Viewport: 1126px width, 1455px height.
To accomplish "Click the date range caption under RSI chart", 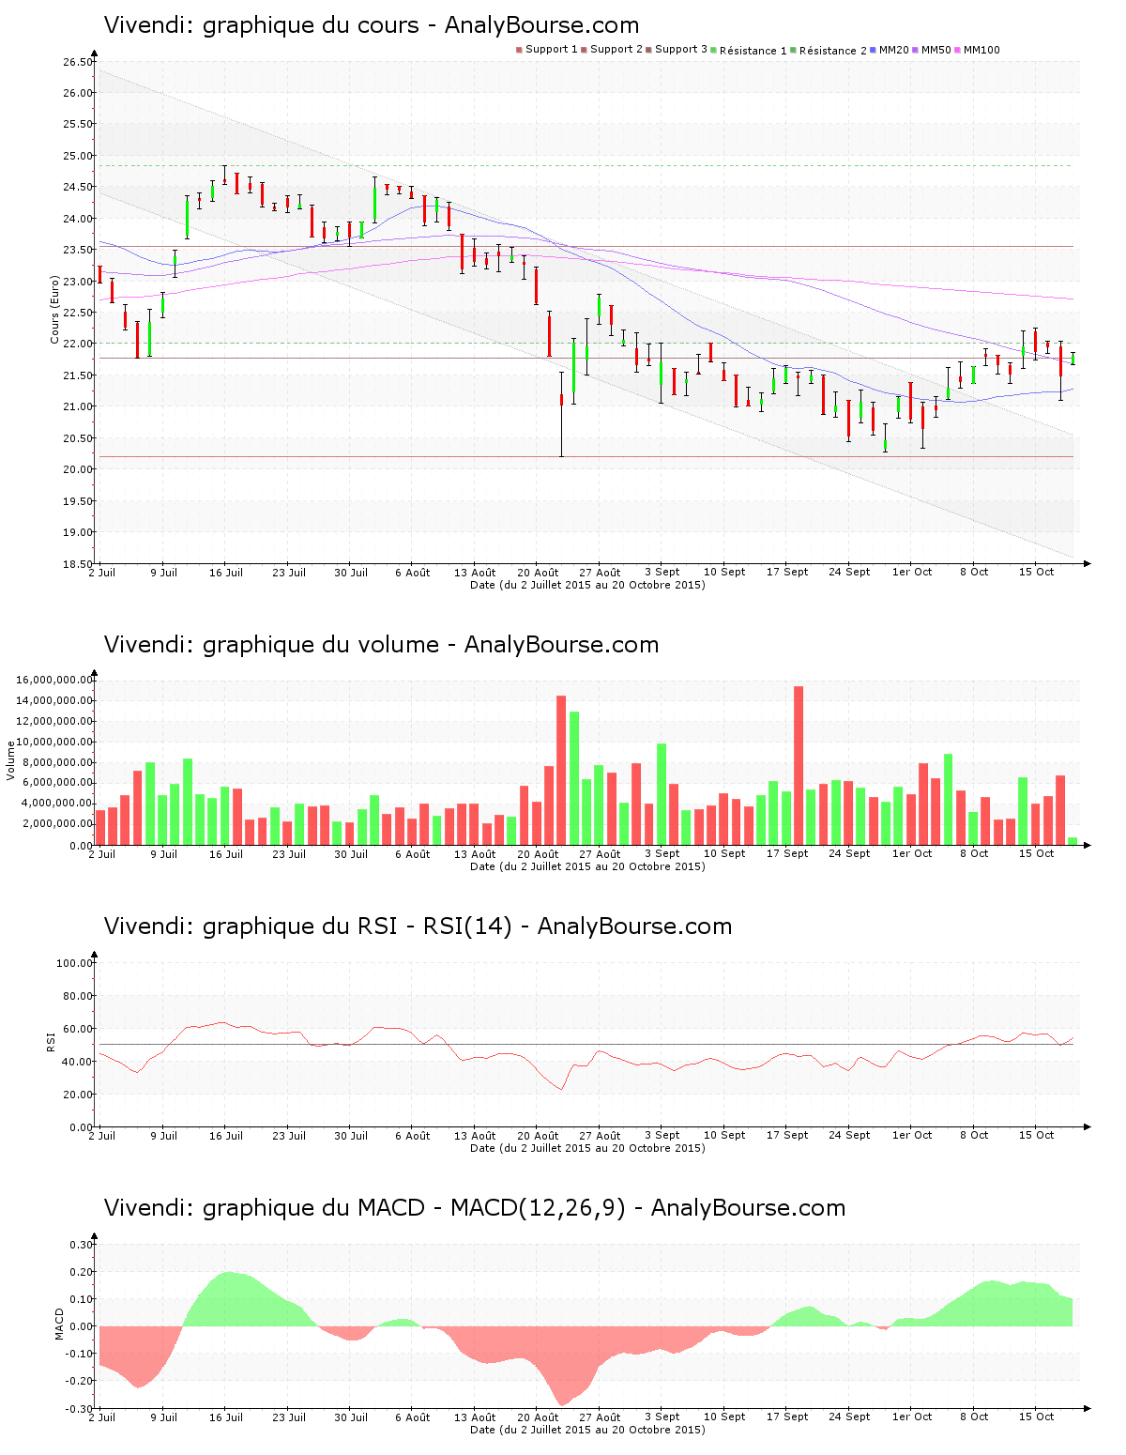I will (587, 1148).
